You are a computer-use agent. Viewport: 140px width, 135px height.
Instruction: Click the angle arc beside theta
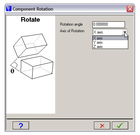pyautogui.click(x=16, y=65)
